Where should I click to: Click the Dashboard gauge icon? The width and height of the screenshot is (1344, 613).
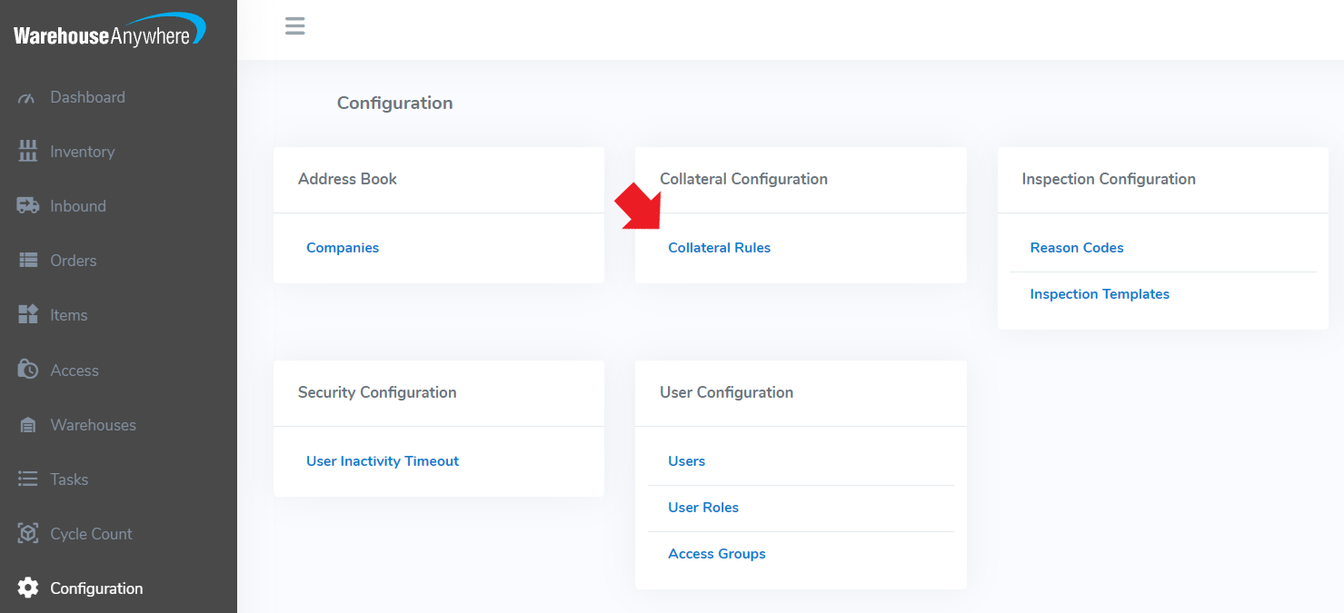coord(27,98)
